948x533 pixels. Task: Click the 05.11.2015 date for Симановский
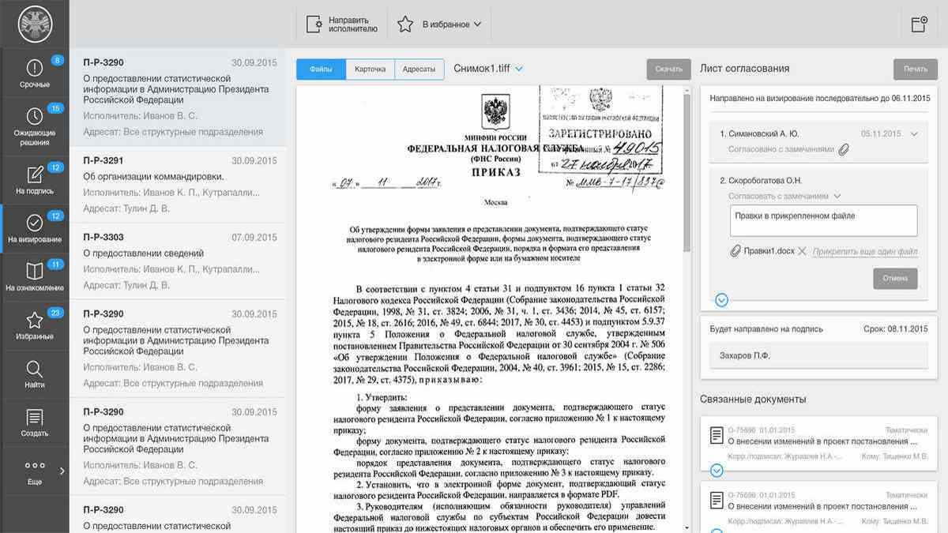tap(881, 134)
